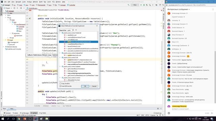Click Scratches and Consoles in Project tree
The image size is (216, 121).
(x=13, y=49)
